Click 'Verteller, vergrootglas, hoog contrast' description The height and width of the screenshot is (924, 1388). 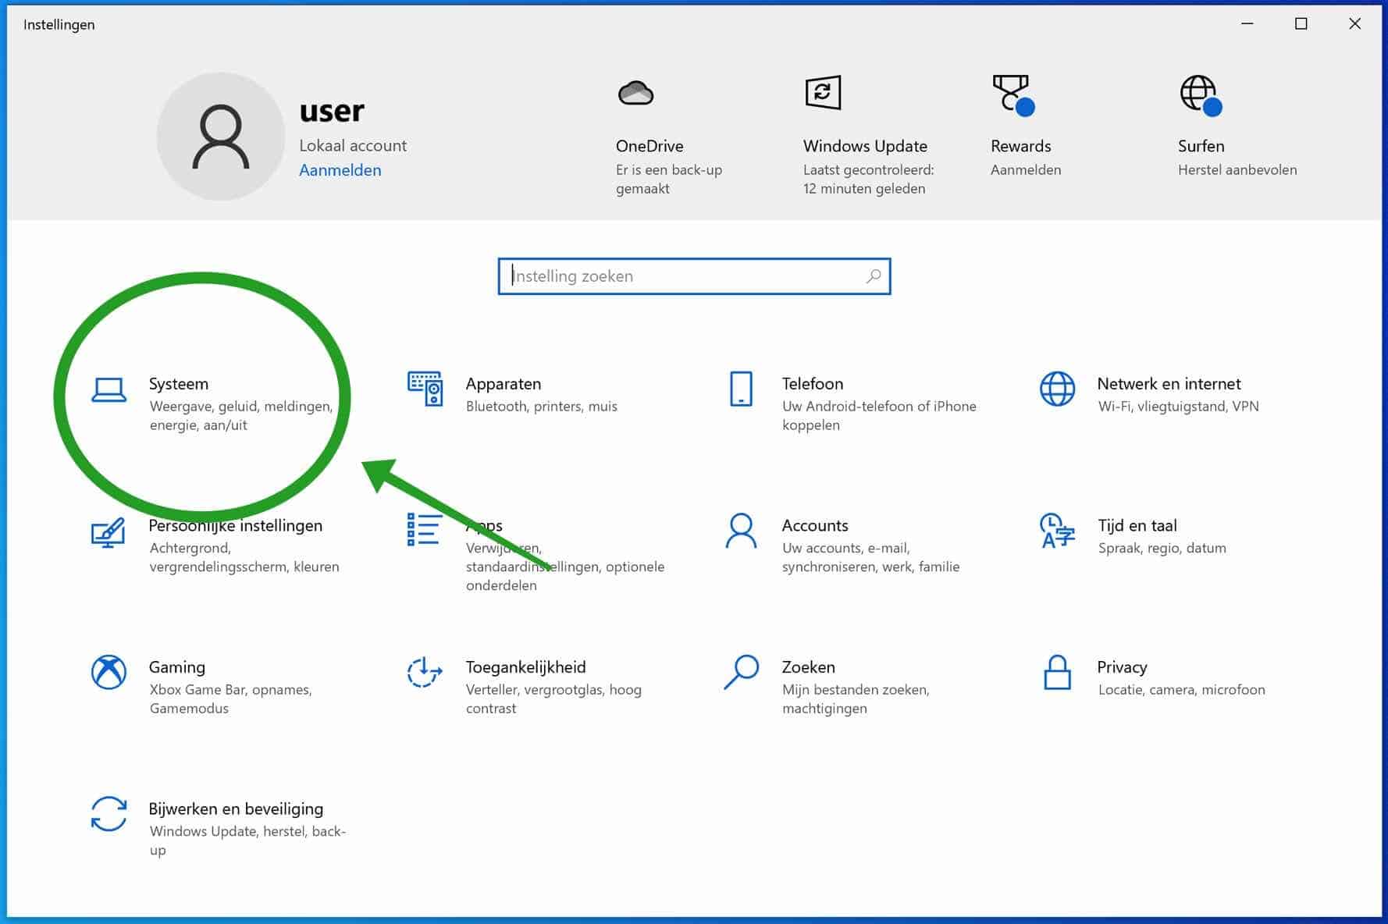point(553,699)
